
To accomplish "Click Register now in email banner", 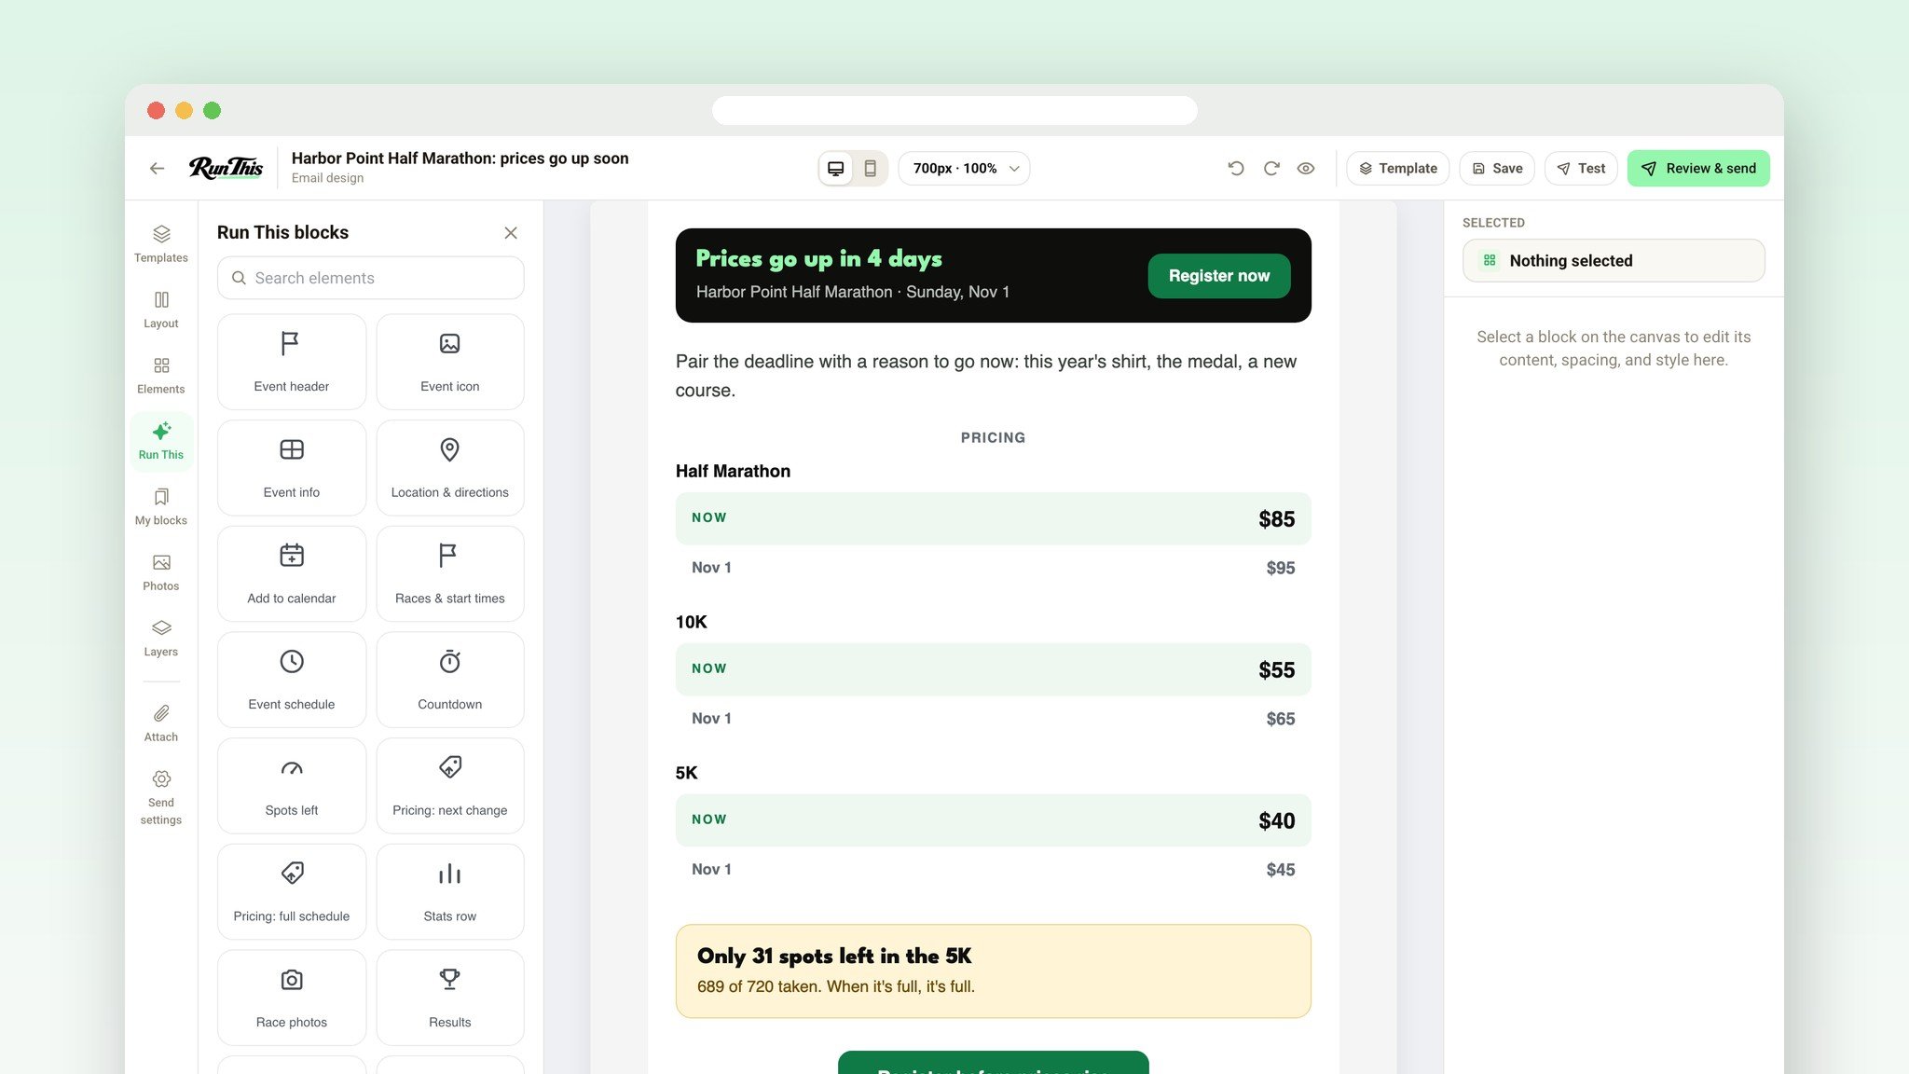I will (x=1219, y=276).
